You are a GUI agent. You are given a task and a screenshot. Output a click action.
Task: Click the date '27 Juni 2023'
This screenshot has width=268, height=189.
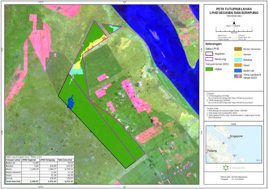pos(237,179)
